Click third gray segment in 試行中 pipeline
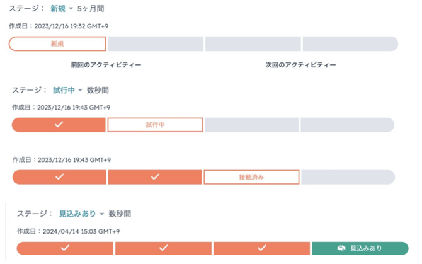Image resolution: width=422 pixels, height=264 pixels. pos(252,125)
